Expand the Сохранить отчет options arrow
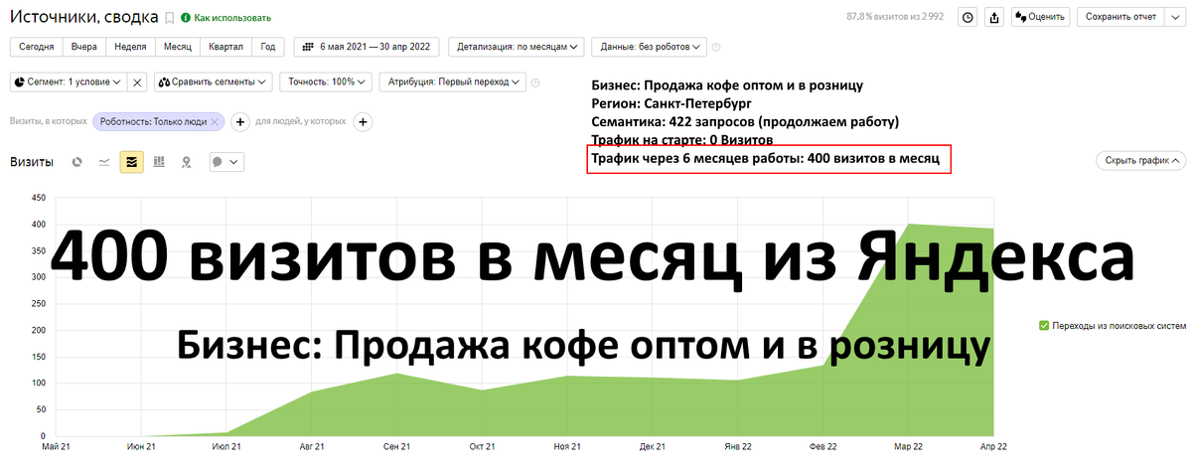The image size is (1192, 472). 1174,17
